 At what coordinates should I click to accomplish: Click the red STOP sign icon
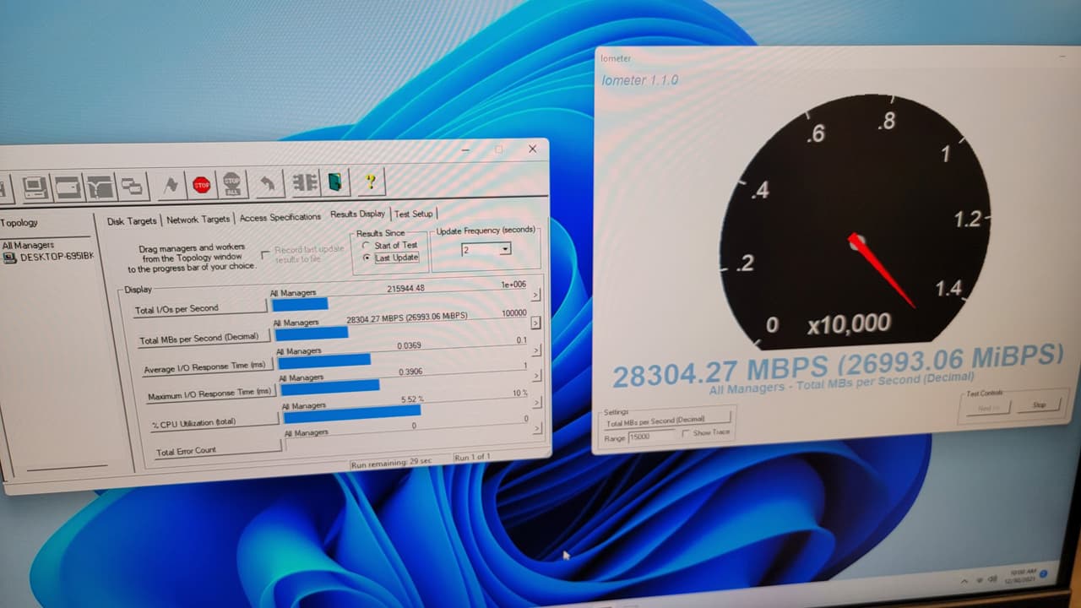pyautogui.click(x=201, y=185)
